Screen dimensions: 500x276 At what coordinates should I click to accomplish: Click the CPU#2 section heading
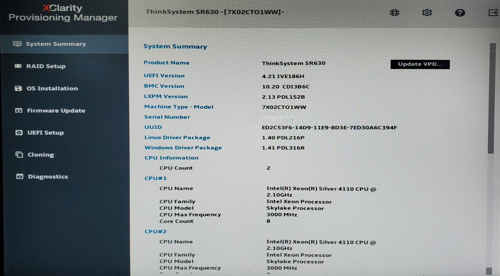(x=155, y=231)
